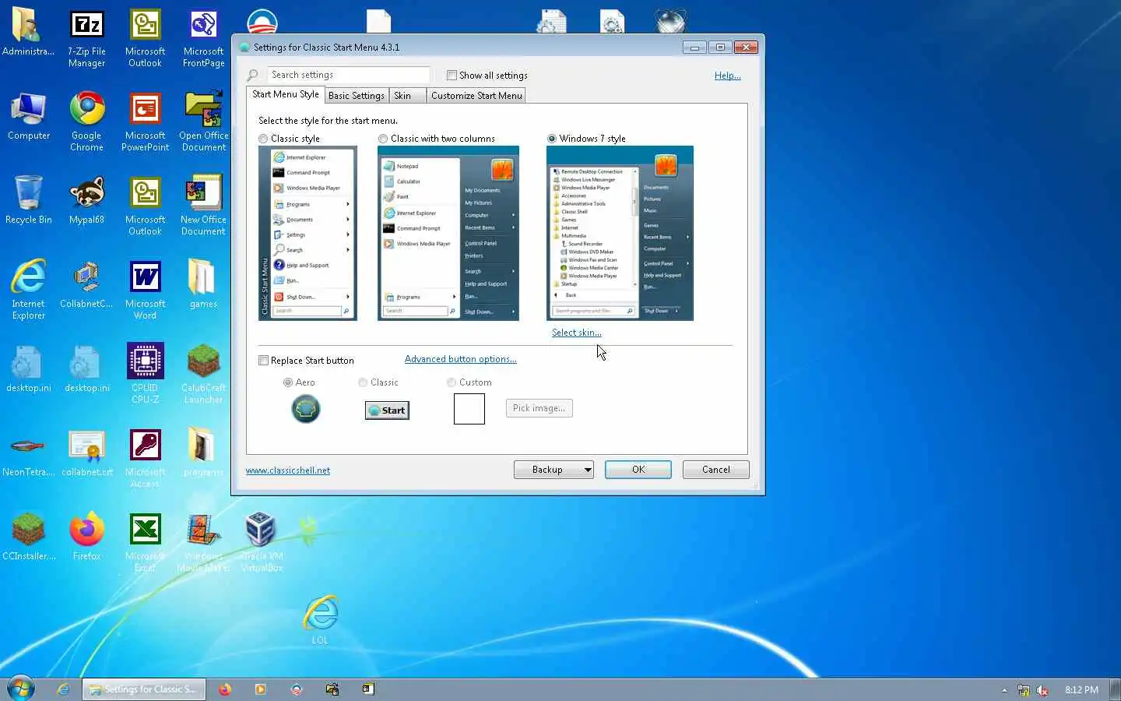1121x701 pixels.
Task: Click the Classic style preview thumbnail
Action: 307,233
